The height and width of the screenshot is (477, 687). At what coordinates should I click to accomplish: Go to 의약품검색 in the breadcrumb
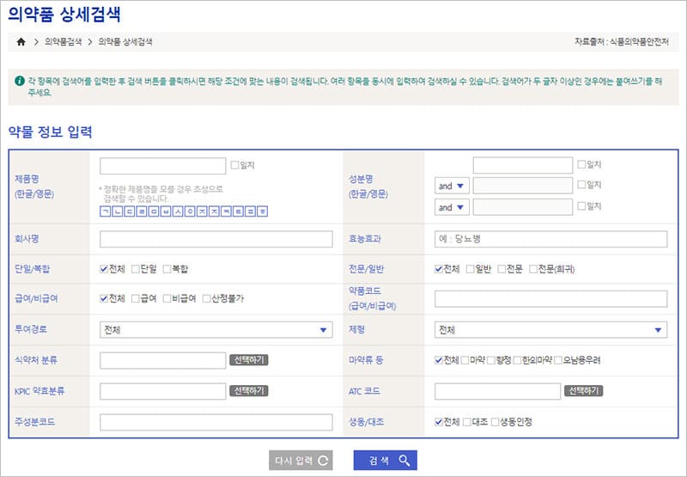(x=63, y=41)
